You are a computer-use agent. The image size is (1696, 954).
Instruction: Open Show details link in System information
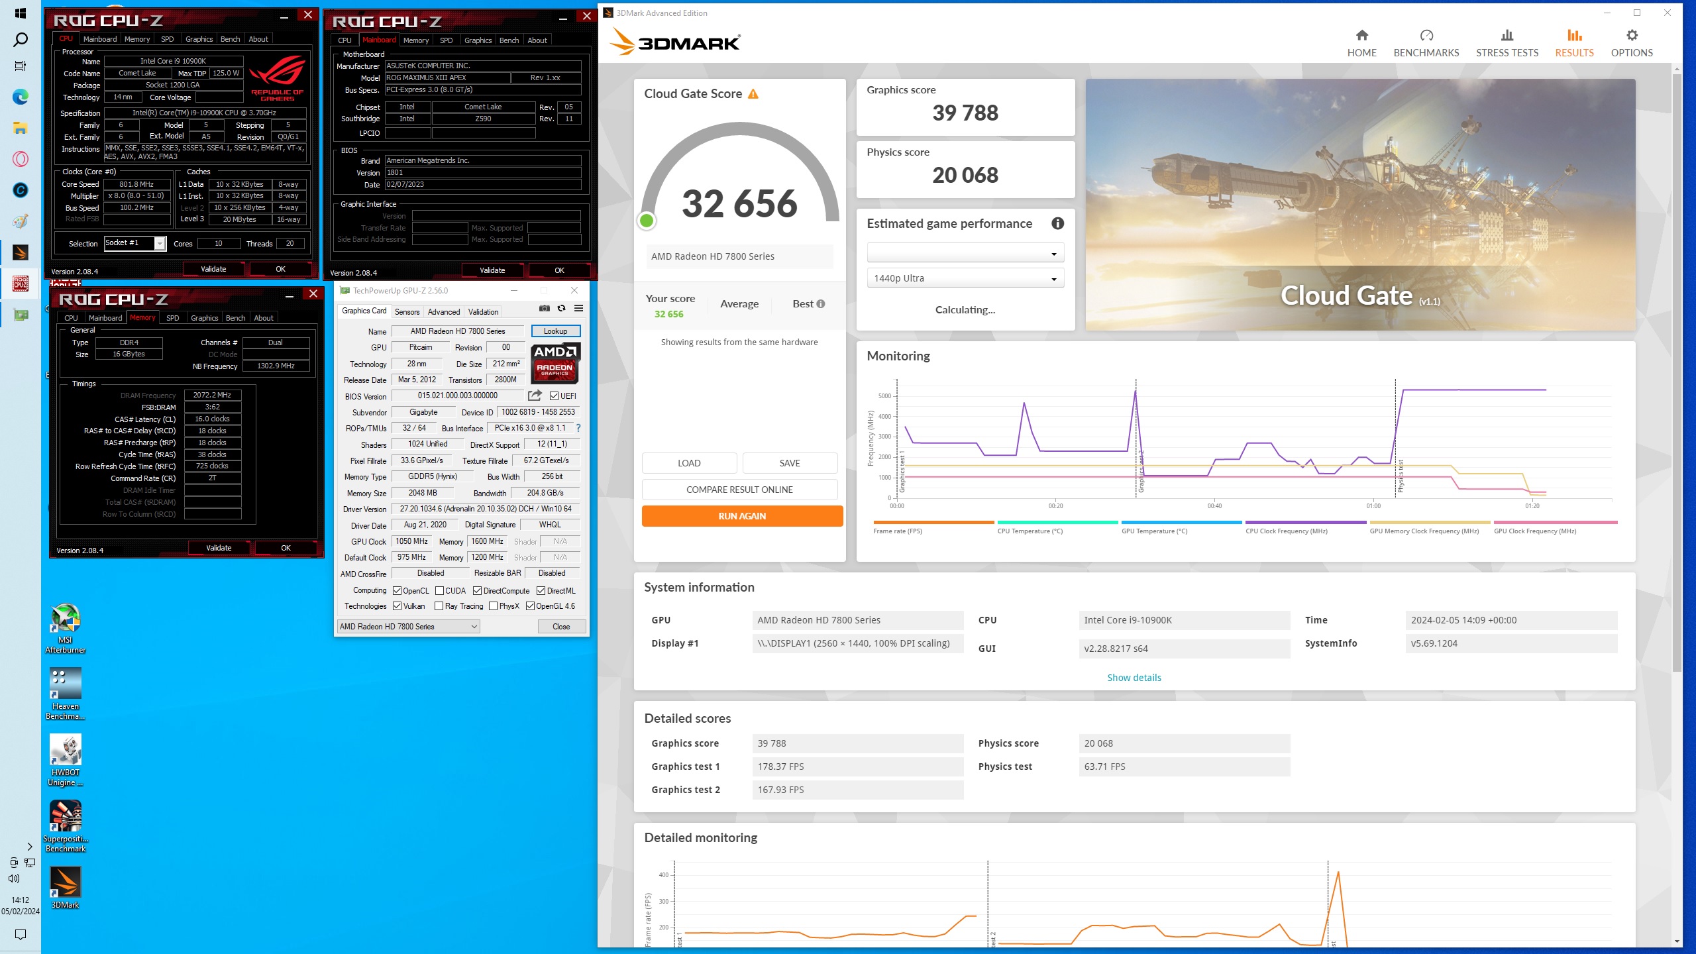point(1134,678)
